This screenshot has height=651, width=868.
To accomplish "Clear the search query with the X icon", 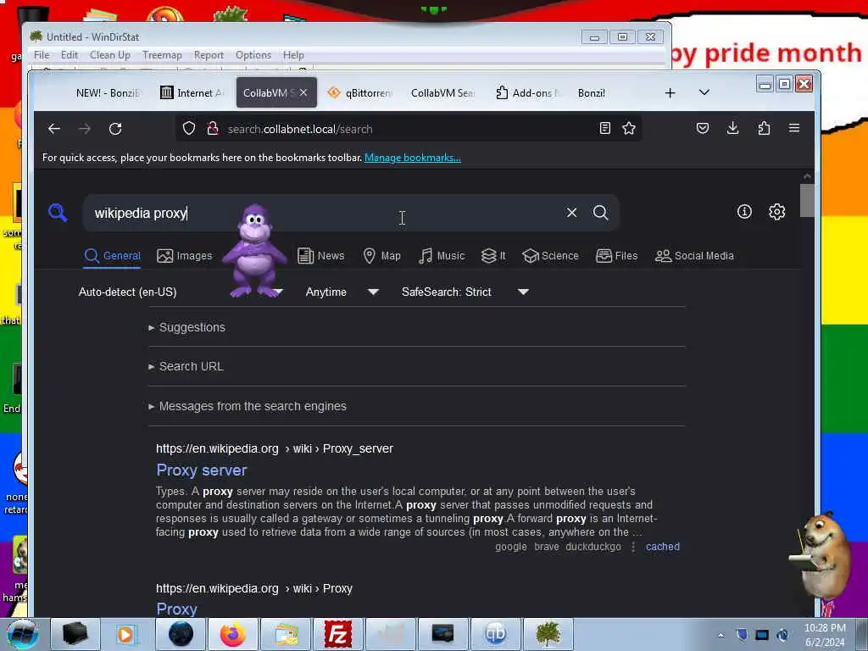I will (x=572, y=213).
